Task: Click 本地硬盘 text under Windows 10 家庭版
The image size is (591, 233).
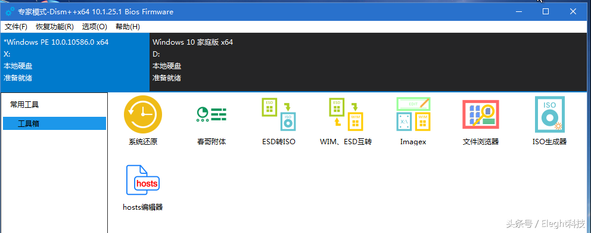Action: pos(167,66)
